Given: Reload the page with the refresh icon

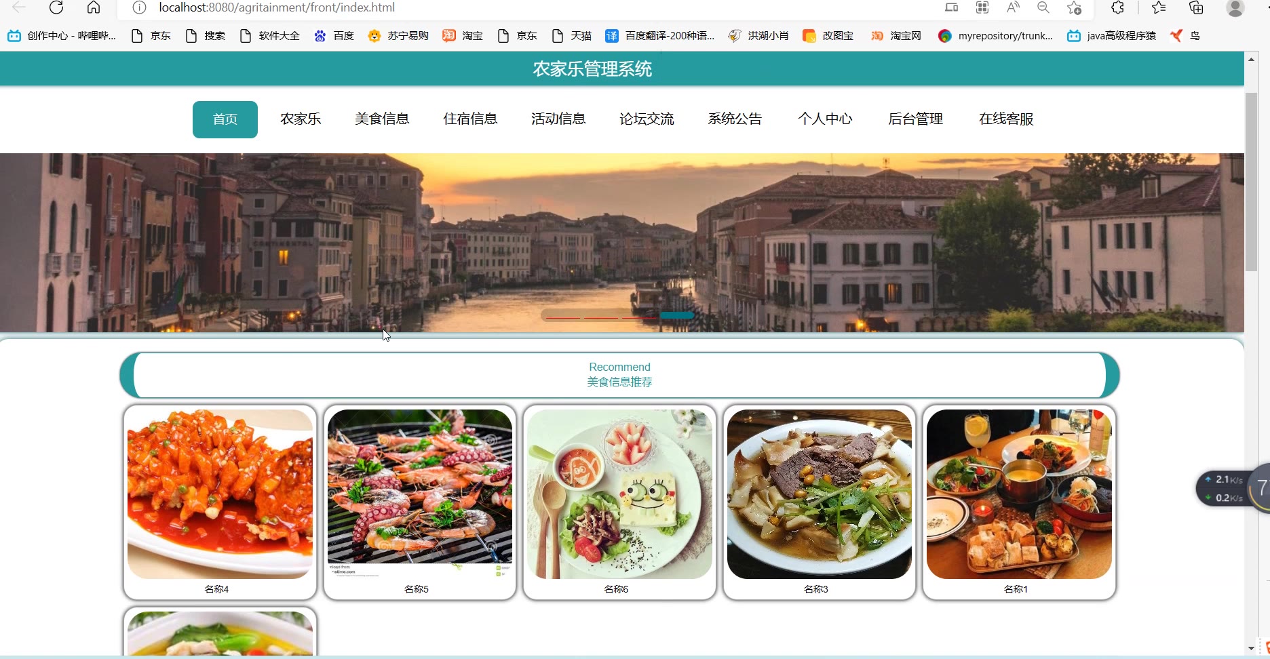Looking at the screenshot, I should click(56, 7).
